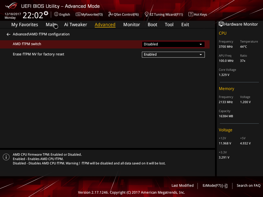Open the Monitor tab
The width and height of the screenshot is (263, 197).
(131, 25)
